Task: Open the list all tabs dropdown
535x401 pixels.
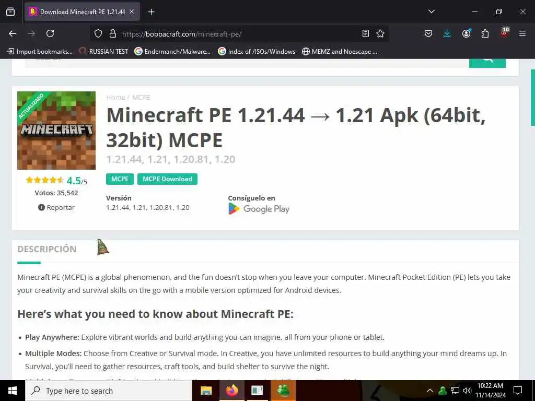Action: click(431, 11)
